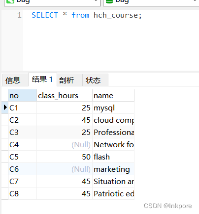Viewport: 199px width, 214px height.
Task: Click class_hours value 45 in row C7
Action: (65, 181)
